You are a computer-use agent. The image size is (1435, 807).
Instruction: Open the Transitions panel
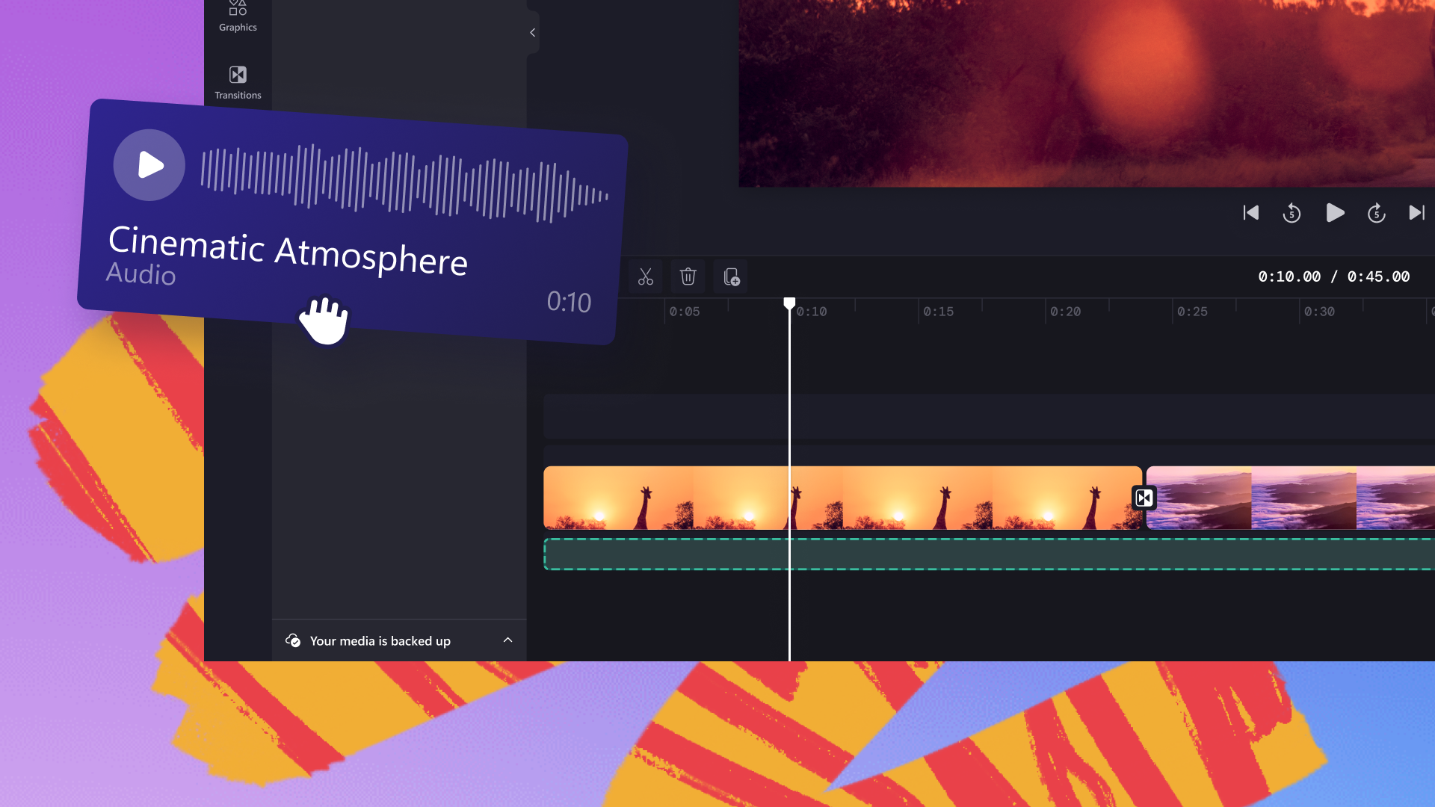tap(238, 81)
